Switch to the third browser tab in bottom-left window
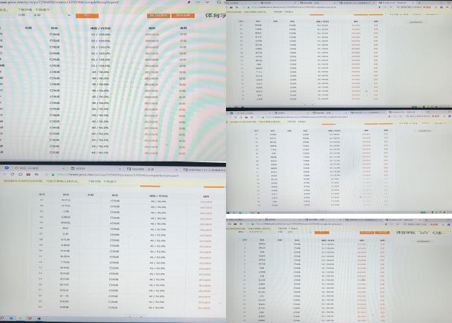This screenshot has width=452, height=323. click(x=153, y=169)
